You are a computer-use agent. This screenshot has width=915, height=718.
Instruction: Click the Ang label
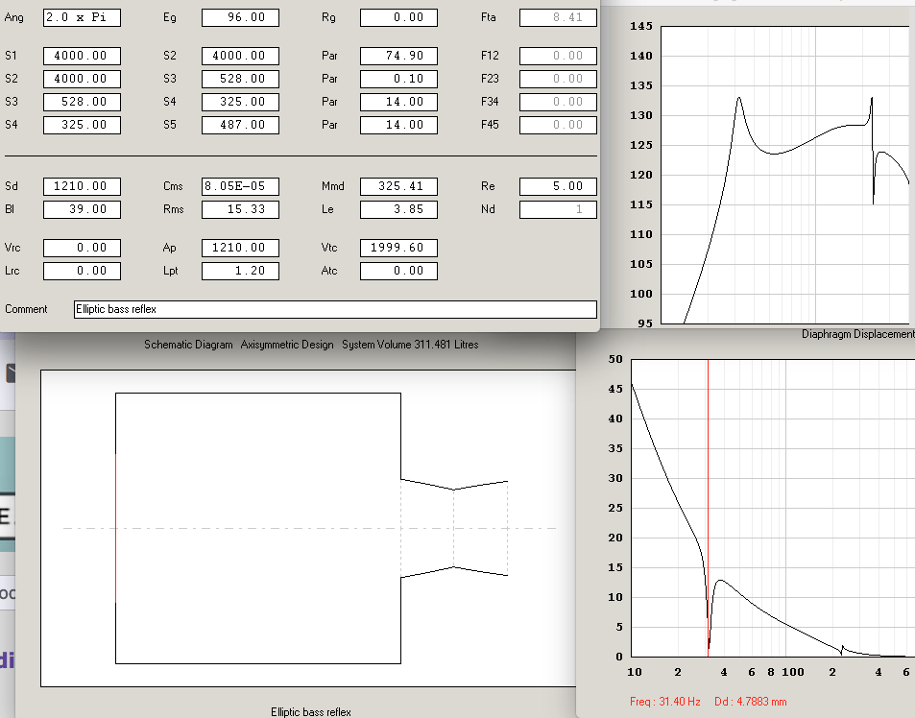point(14,17)
